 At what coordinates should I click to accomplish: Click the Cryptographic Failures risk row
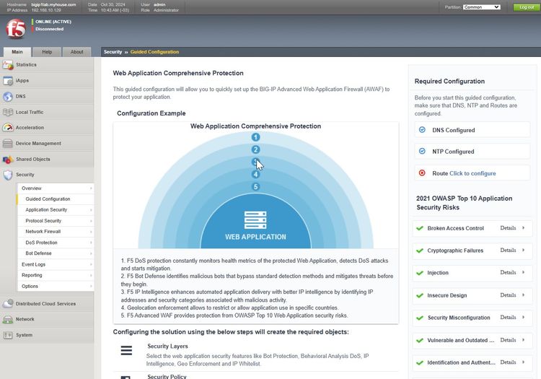coord(472,251)
